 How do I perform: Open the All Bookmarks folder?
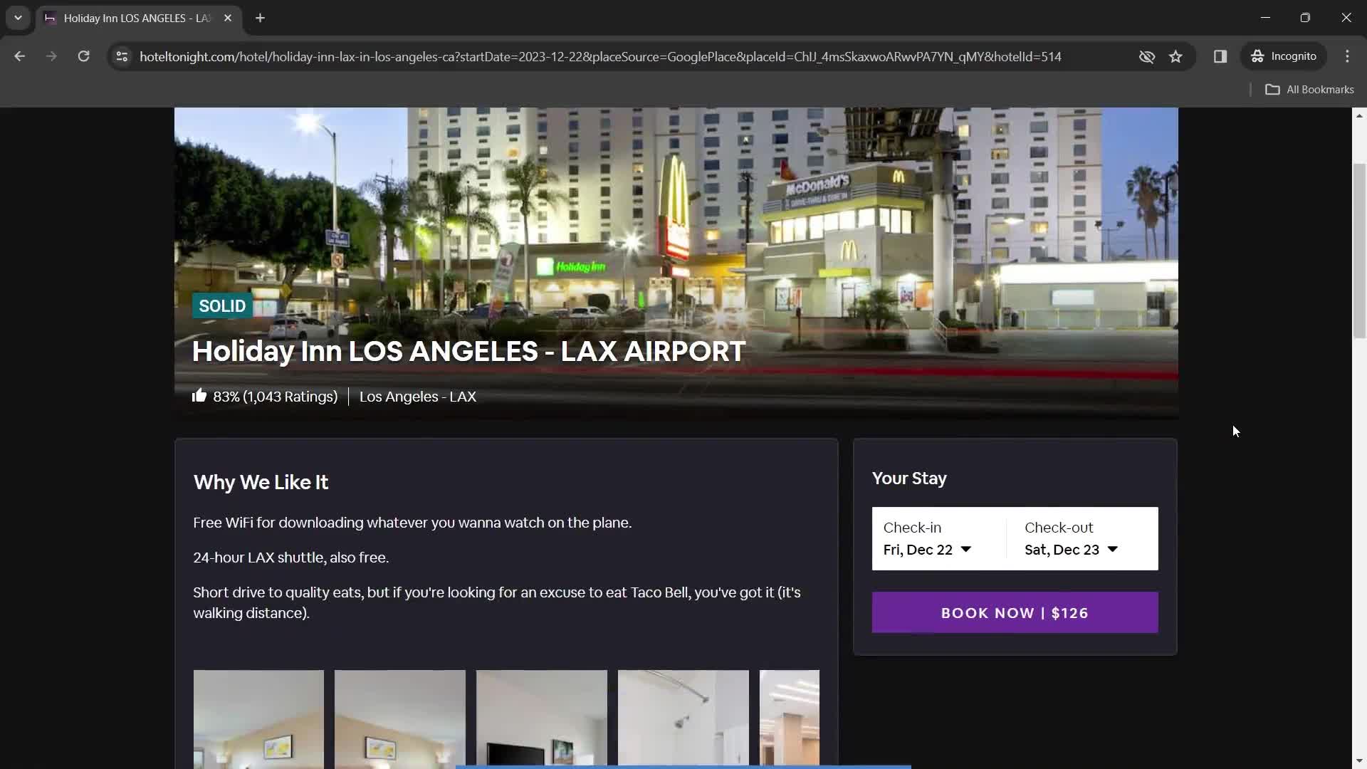pyautogui.click(x=1309, y=90)
